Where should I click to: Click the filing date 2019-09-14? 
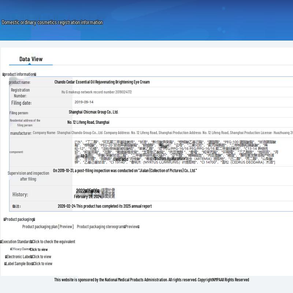point(84,102)
